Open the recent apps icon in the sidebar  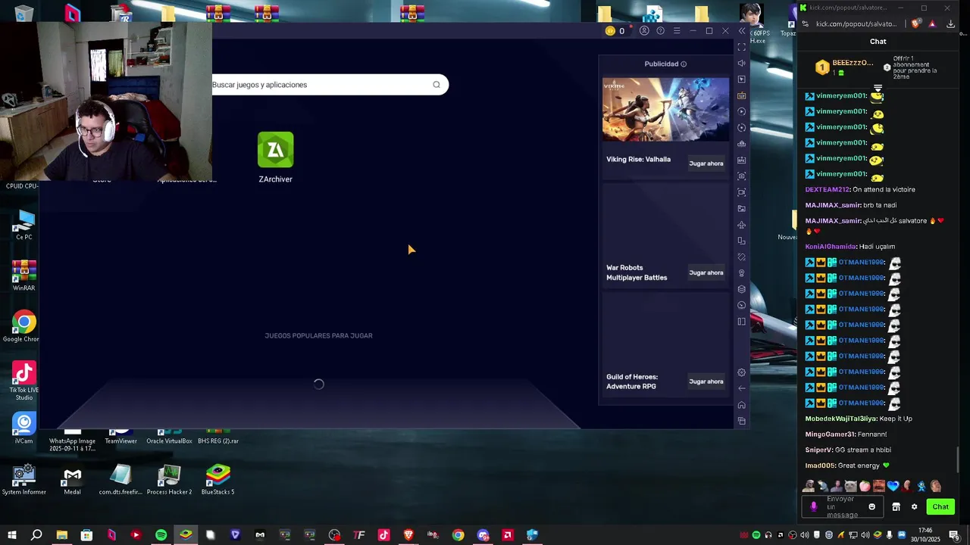(x=741, y=421)
